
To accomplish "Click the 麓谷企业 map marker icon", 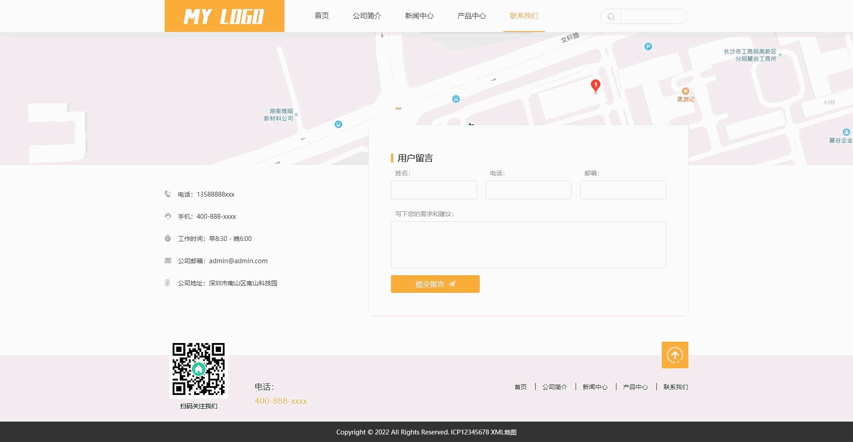I will tap(846, 132).
